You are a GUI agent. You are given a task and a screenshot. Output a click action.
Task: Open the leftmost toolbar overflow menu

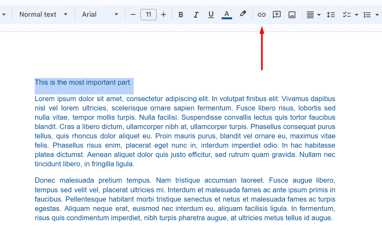point(4,14)
